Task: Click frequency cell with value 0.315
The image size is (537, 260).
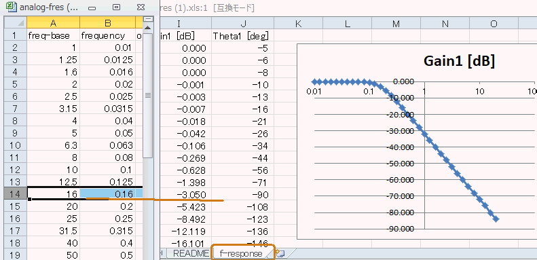Action: 107,231
